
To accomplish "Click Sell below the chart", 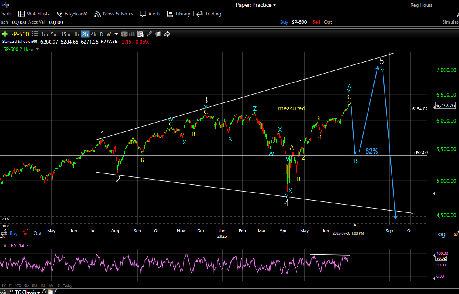I will [x=26, y=233].
